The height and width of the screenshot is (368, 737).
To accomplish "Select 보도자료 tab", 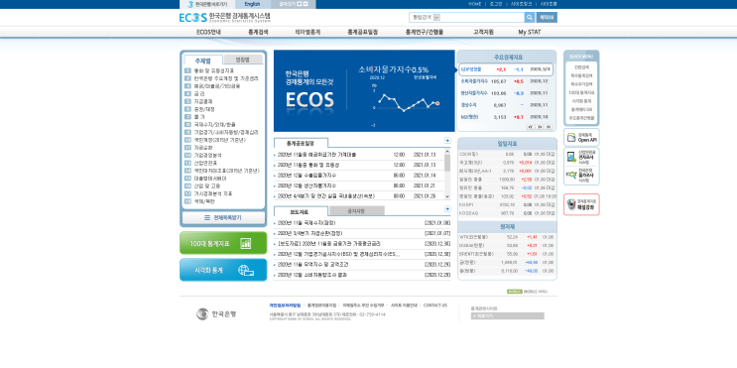I will (301, 211).
